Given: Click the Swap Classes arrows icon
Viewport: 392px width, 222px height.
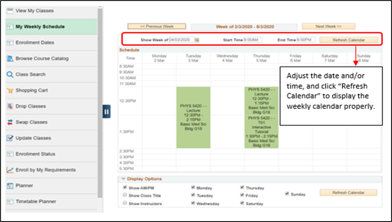Looking at the screenshot, I should (x=10, y=122).
